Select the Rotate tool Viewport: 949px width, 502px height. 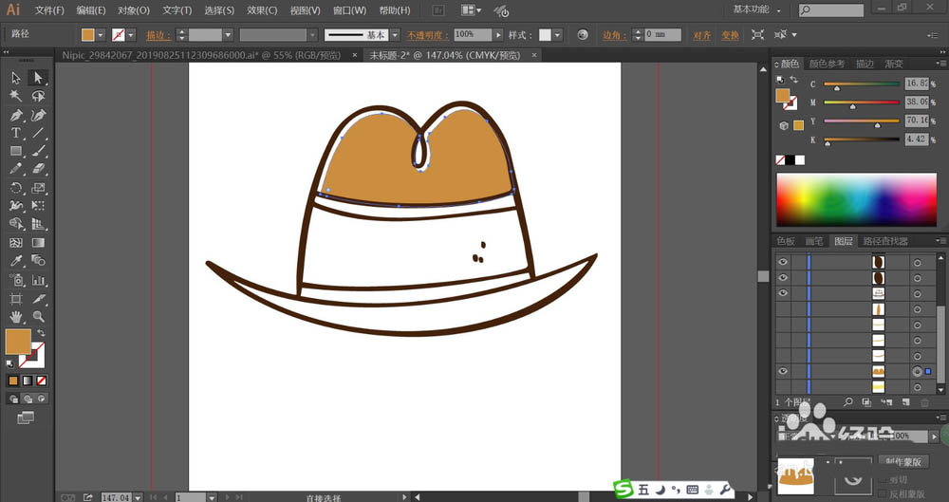(16, 188)
